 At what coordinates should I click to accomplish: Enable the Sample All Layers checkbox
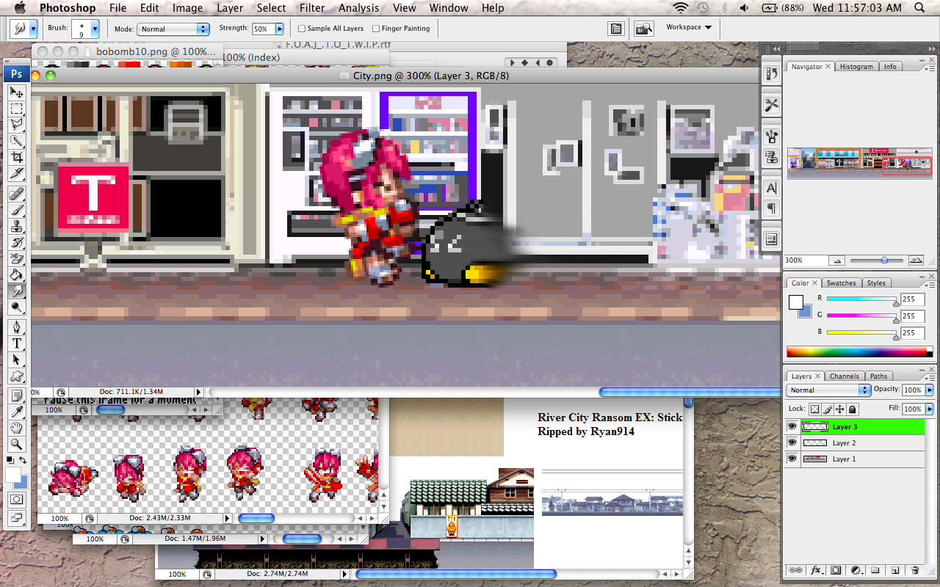302,29
